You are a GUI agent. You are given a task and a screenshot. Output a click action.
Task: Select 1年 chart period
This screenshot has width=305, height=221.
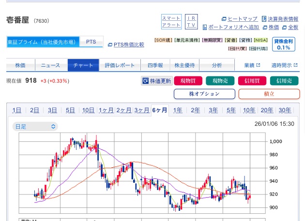(x=178, y=110)
